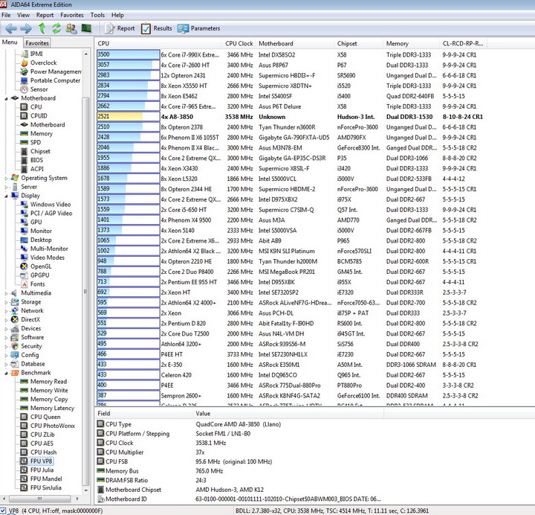Sort by the Memory column header

click(412, 43)
